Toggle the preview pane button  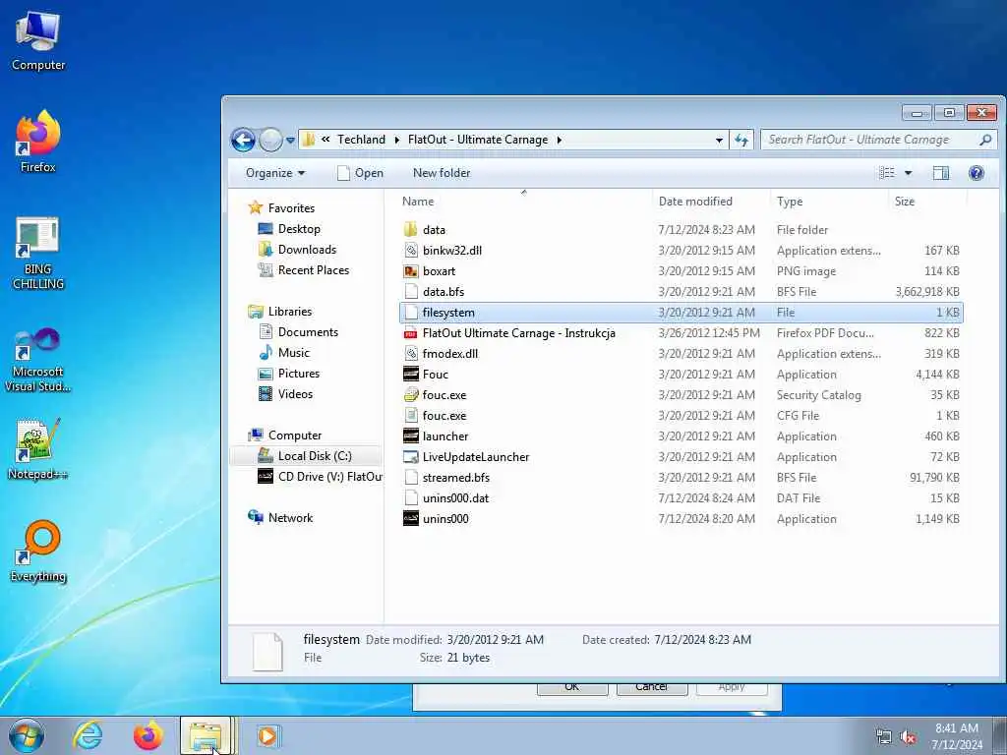point(941,173)
